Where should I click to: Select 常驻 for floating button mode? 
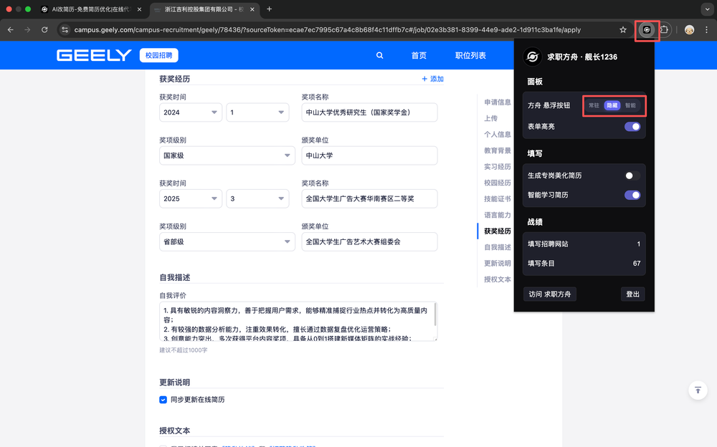click(594, 105)
